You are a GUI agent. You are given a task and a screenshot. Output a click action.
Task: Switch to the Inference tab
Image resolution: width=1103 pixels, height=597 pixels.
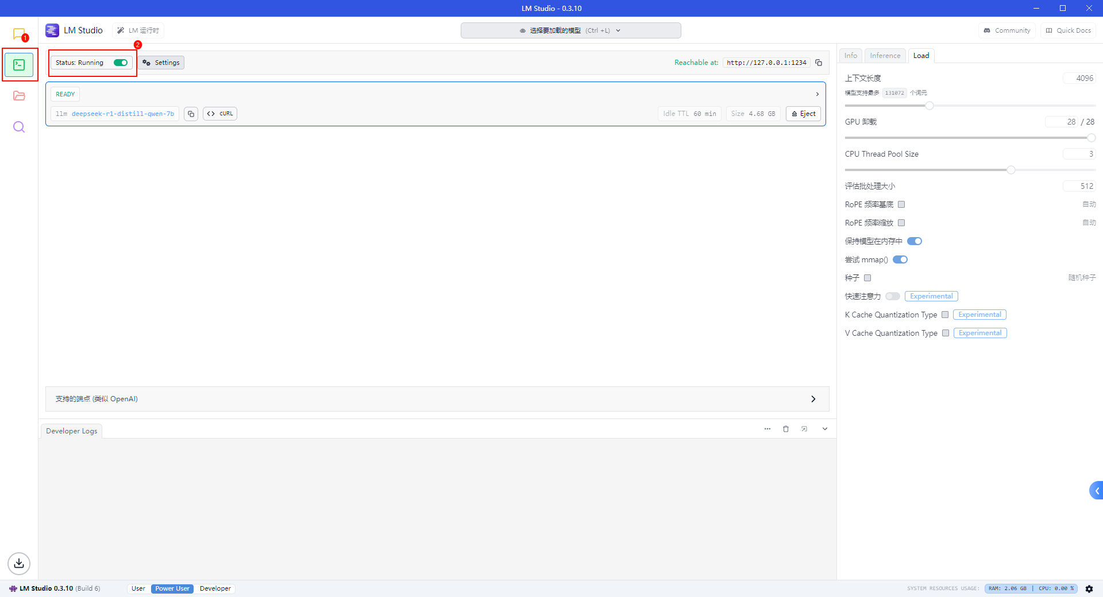[x=885, y=56]
